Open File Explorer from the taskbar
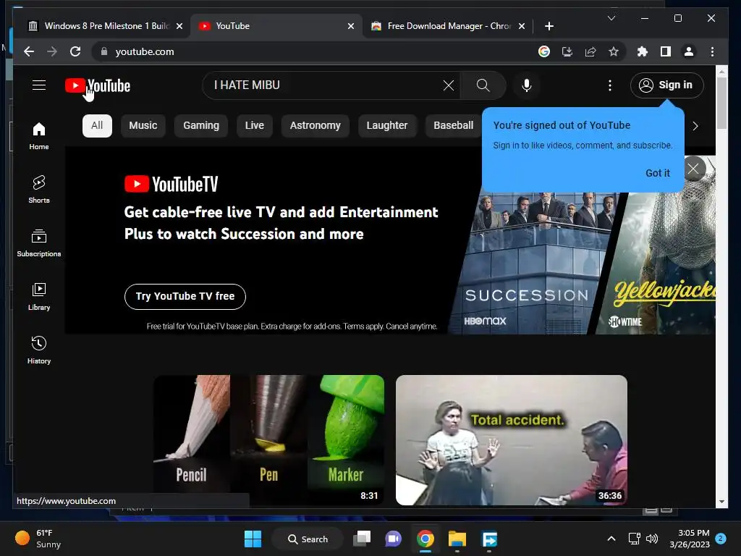Viewport: 741px width, 556px height. click(457, 539)
